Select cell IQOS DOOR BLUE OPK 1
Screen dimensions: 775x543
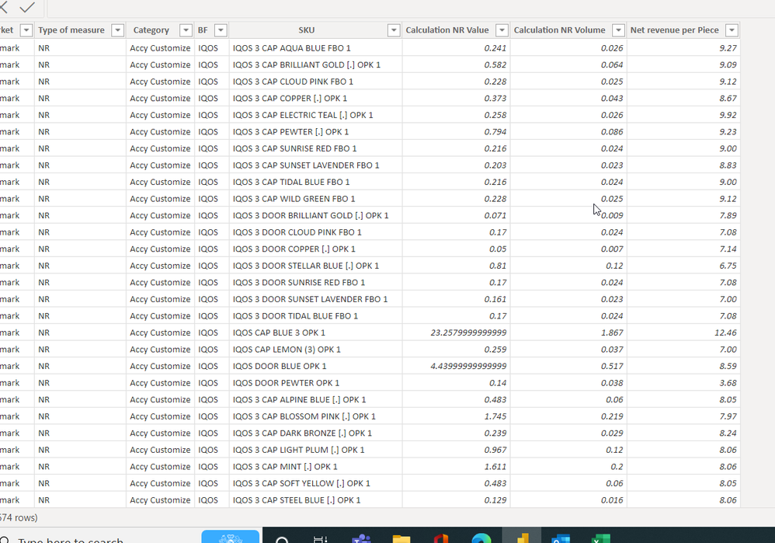[x=316, y=367]
